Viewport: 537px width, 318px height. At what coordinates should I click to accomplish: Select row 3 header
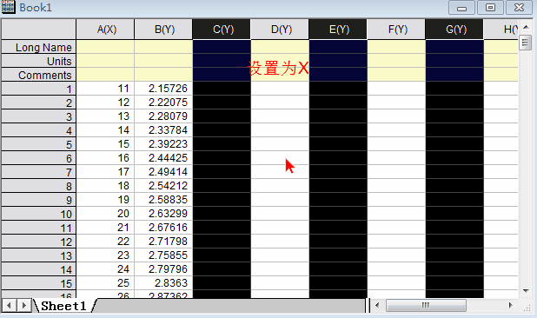(39, 116)
